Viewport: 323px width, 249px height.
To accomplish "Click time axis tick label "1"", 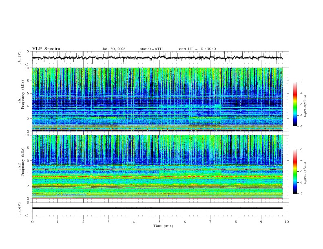I will coord(58,222).
